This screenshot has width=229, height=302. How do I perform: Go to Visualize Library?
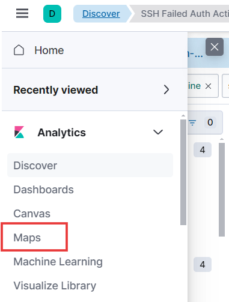(x=55, y=286)
